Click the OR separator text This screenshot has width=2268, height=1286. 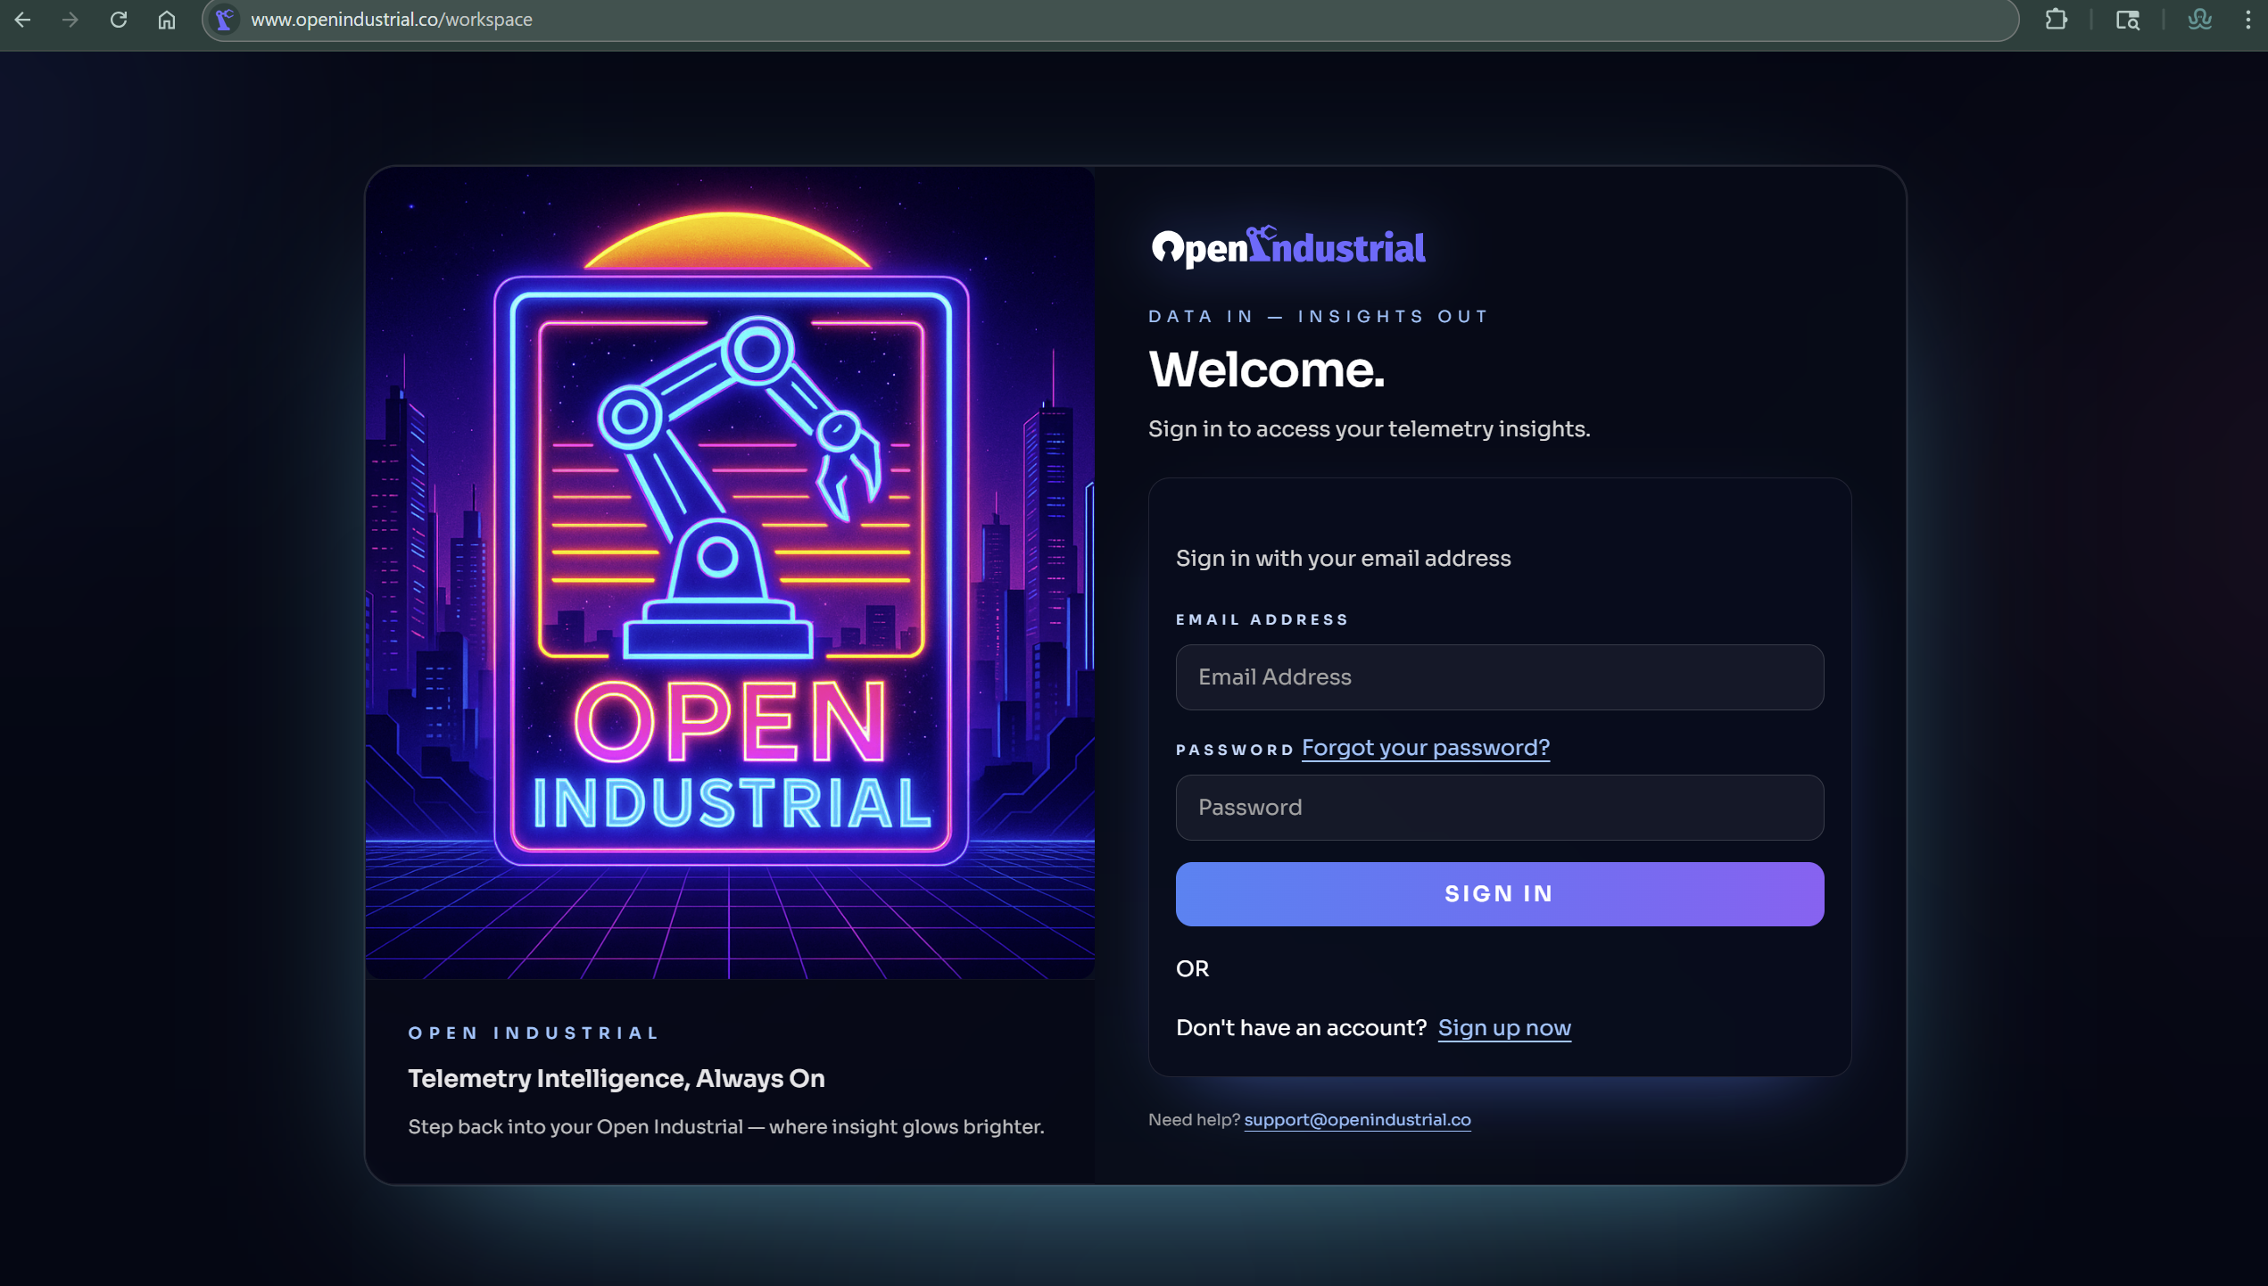tap(1192, 969)
